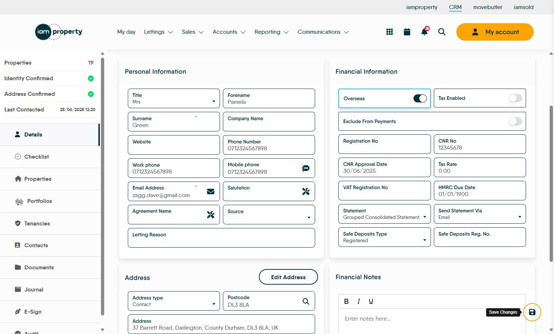Click the Salutation tools icon
The width and height of the screenshot is (554, 334).
pyautogui.click(x=306, y=191)
